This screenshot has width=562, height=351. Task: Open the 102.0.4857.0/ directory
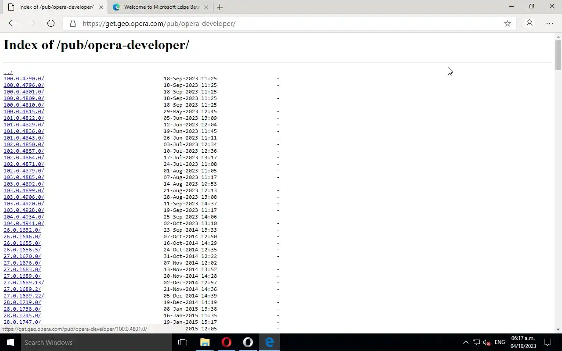click(x=24, y=151)
